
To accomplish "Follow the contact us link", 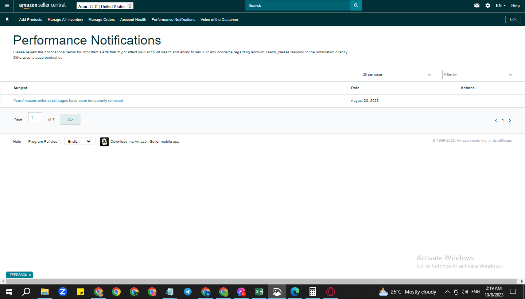I will [54, 58].
